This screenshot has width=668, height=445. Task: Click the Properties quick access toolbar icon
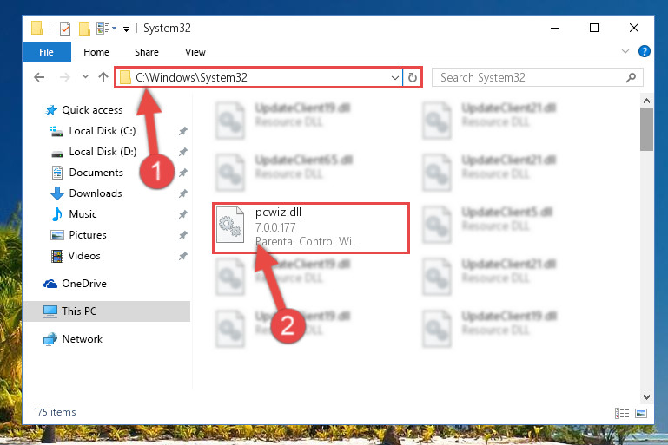pos(65,29)
